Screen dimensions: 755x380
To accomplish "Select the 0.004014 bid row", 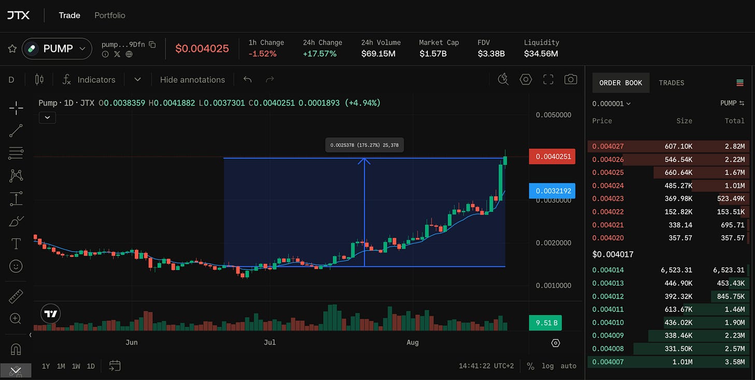I will (668, 270).
